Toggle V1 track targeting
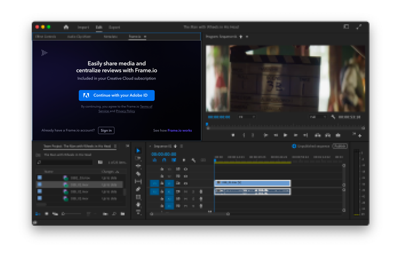Image resolution: width=401 pixels, height=258 pixels. click(x=169, y=183)
